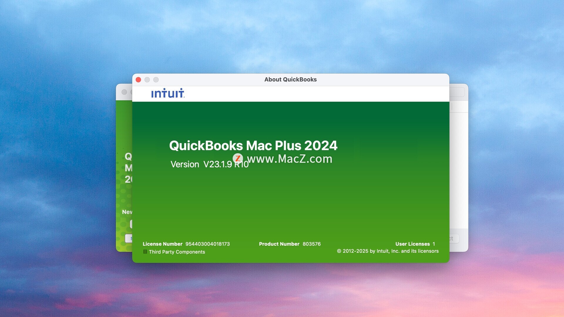Select the Product Number value 803576
This screenshot has height=317, width=564.
coord(312,244)
